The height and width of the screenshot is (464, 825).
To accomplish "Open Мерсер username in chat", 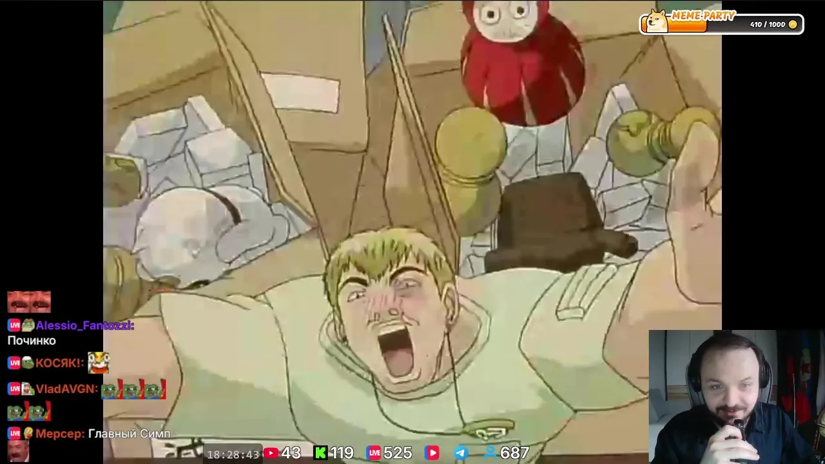I will [x=60, y=434].
